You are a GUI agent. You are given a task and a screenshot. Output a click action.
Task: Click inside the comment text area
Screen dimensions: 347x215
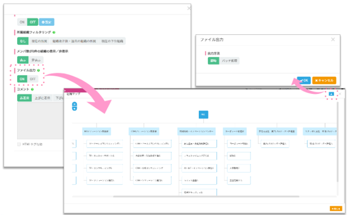(x=41, y=120)
